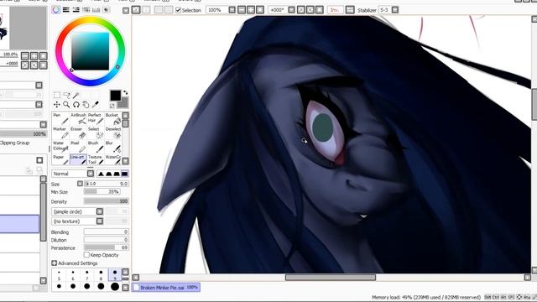537x302 pixels.
Task: Click the Inv. flip view button
Action: coord(335,10)
